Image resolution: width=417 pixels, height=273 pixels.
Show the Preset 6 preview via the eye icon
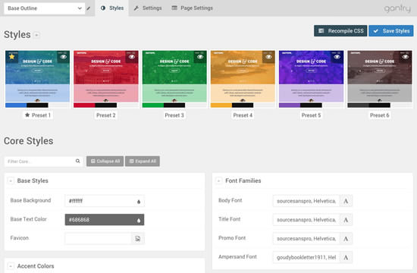pyautogui.click(x=406, y=57)
